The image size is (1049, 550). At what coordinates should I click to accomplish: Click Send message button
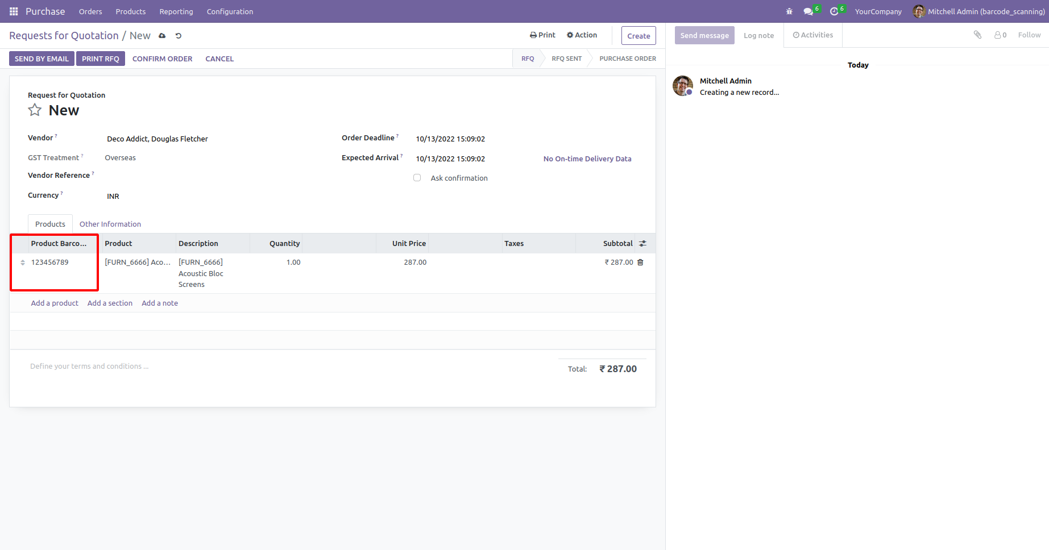(704, 35)
